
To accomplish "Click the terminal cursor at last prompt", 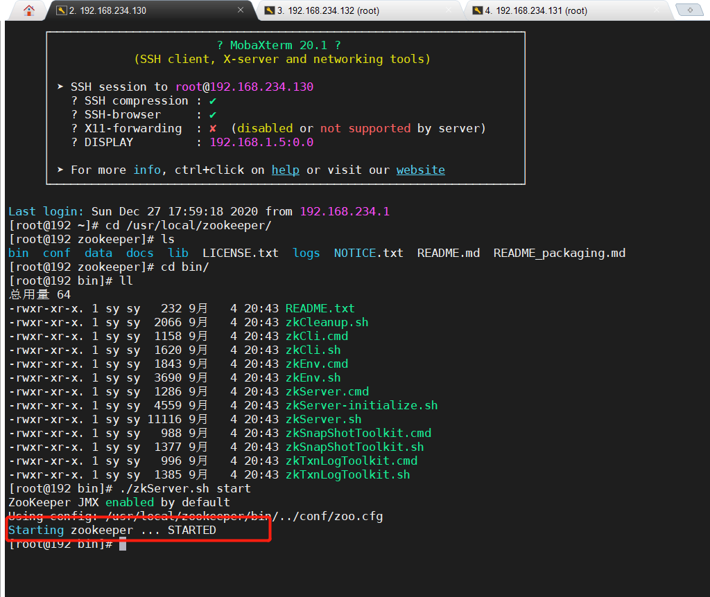I will [123, 544].
